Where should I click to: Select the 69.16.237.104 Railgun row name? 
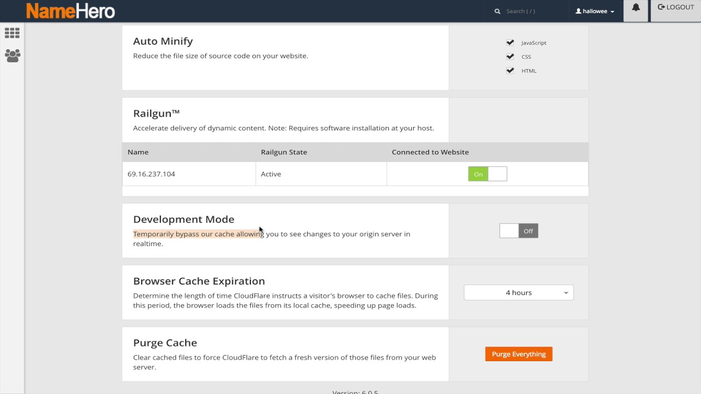[x=151, y=174]
